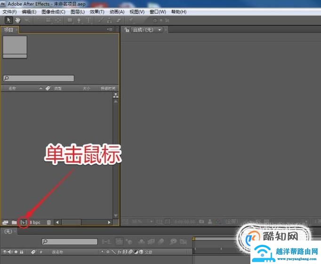The width and height of the screenshot is (321, 264).
Task: Select the Clone Stamp tool
Action: (x=110, y=20)
